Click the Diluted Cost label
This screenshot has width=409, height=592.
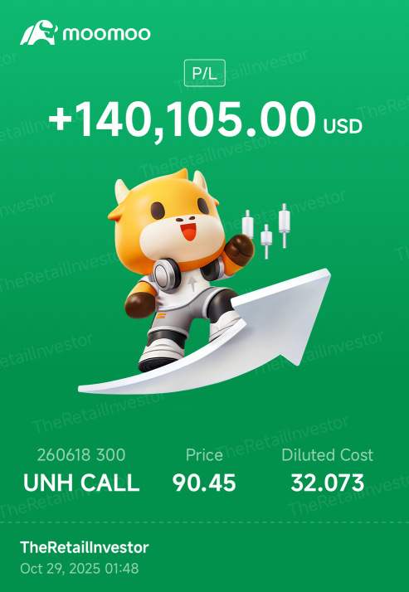click(x=328, y=455)
